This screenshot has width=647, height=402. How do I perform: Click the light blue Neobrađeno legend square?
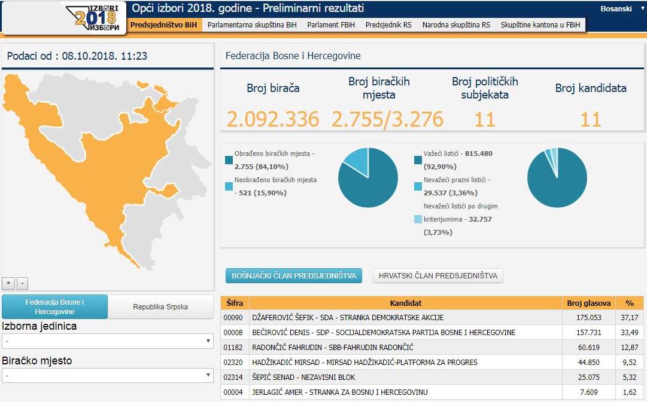click(x=229, y=186)
